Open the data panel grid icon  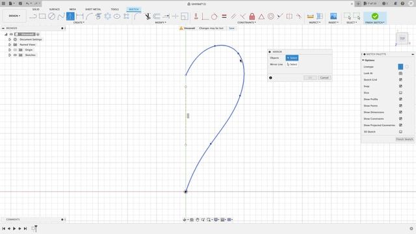[3, 3]
